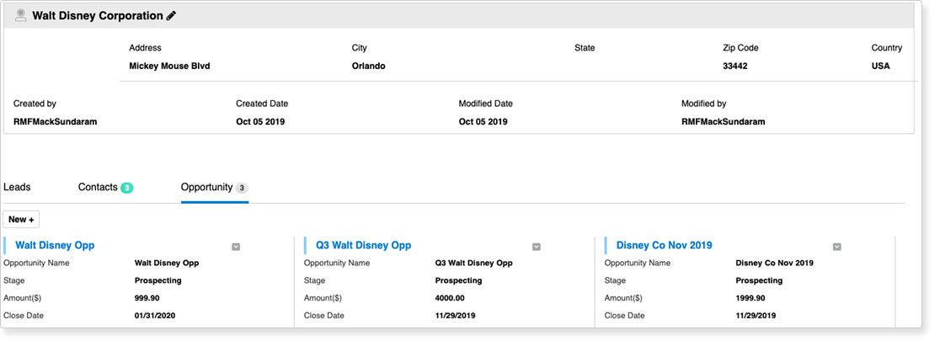Click the amount 999.90
Viewport: 940px width, 341px height.
coord(147,298)
